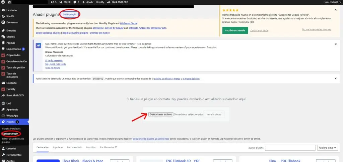Open Medios icon in sidebar
The width and height of the screenshot is (343, 162).
3,37
